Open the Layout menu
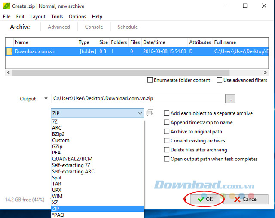The width and height of the screenshot is (275, 218). [38, 17]
